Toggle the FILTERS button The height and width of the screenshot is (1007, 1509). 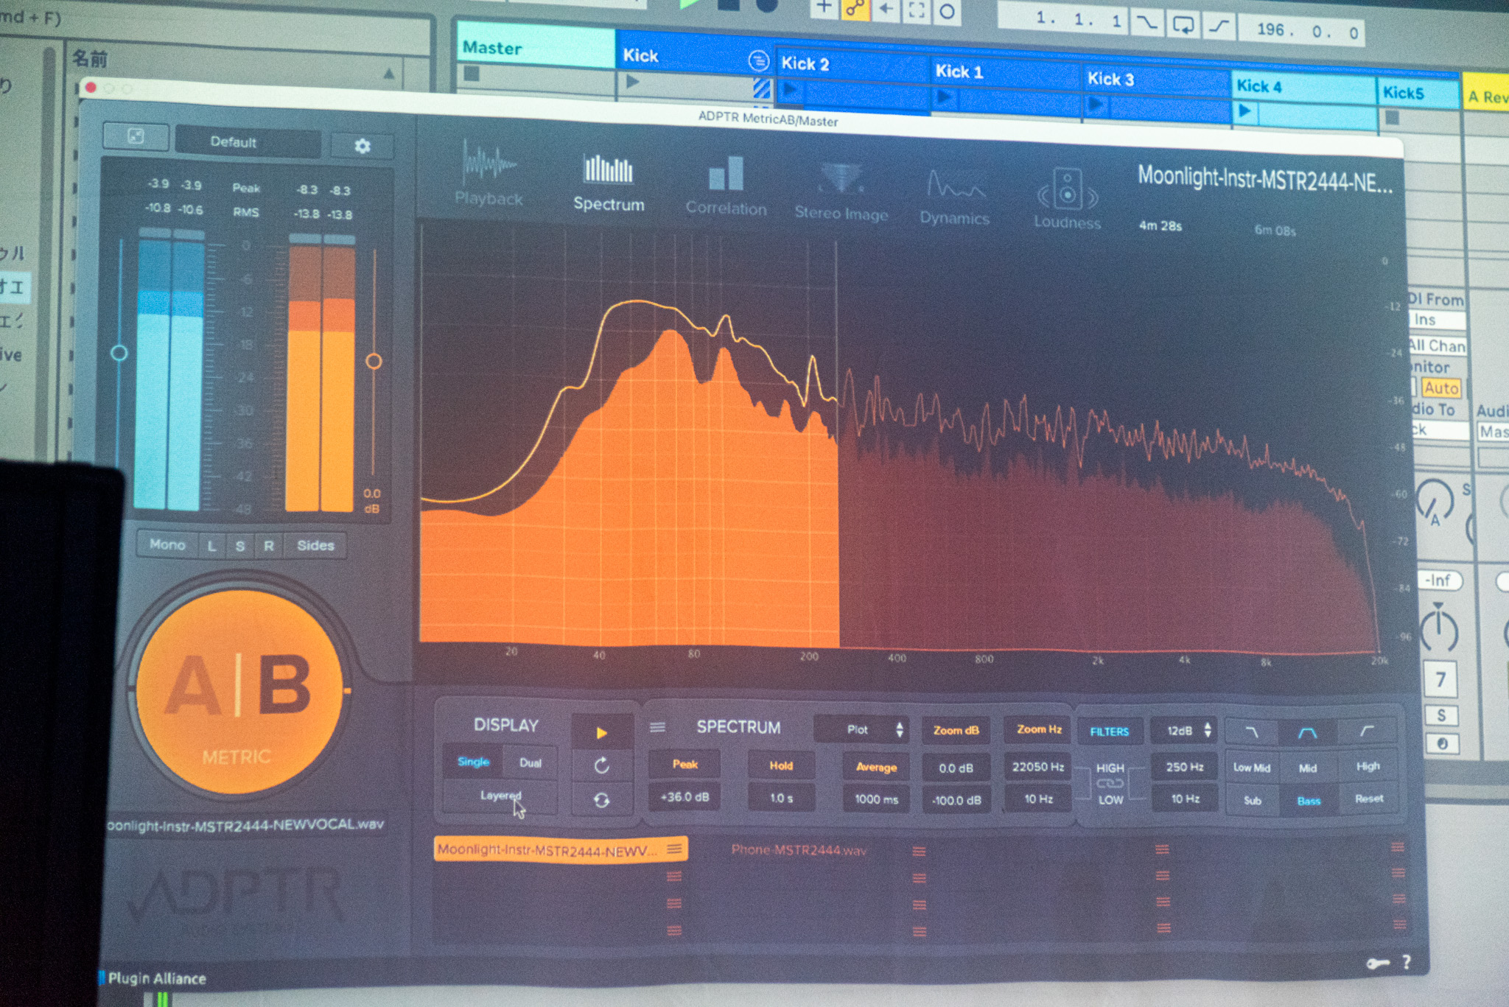pos(1110,731)
